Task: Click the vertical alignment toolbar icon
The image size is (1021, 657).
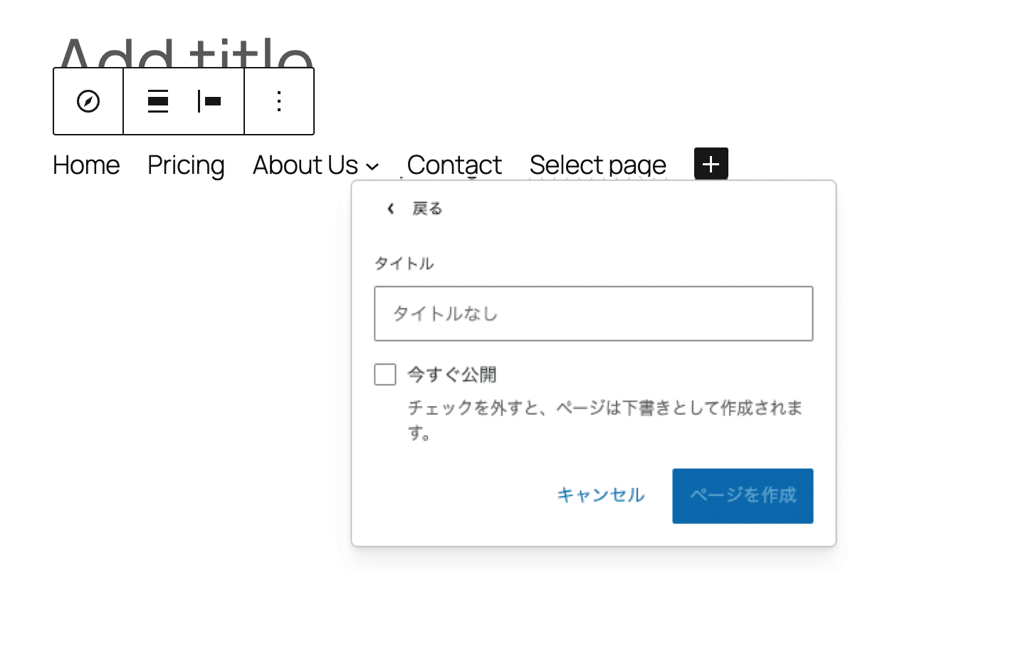Action: click(x=157, y=101)
